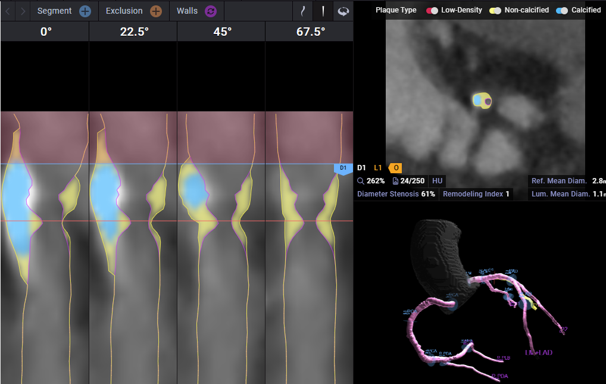The height and width of the screenshot is (384, 606).
Task: Toggle Low-Density plaque display
Action: 432,11
